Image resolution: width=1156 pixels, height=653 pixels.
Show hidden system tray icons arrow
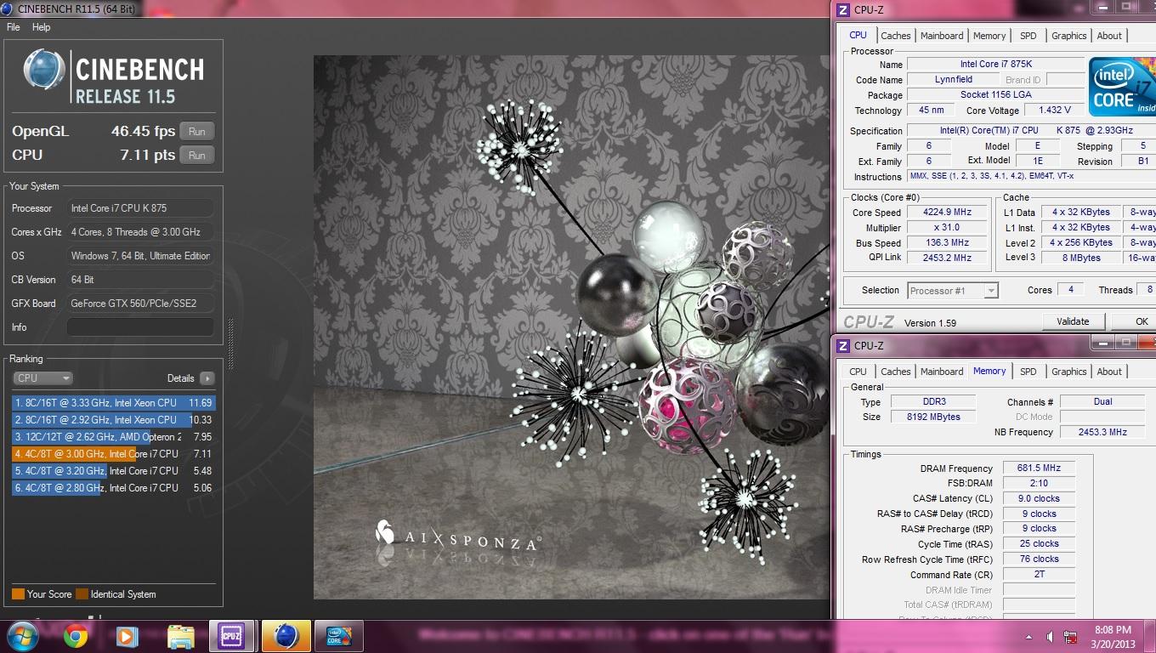(1030, 637)
